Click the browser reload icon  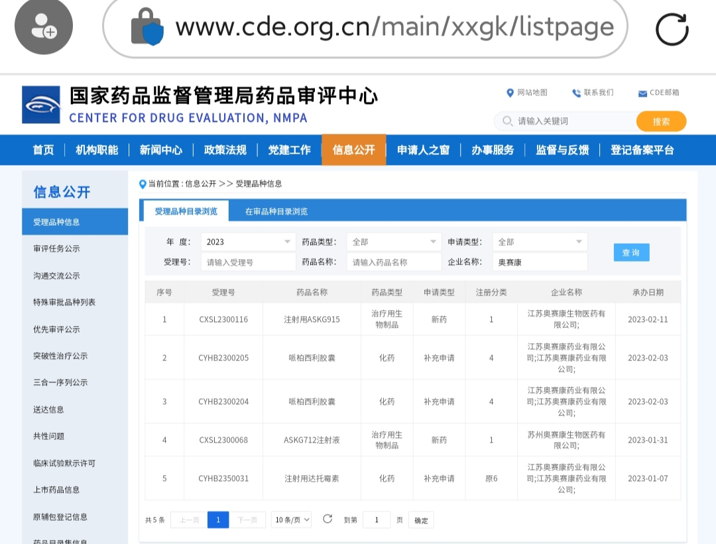[x=672, y=29]
